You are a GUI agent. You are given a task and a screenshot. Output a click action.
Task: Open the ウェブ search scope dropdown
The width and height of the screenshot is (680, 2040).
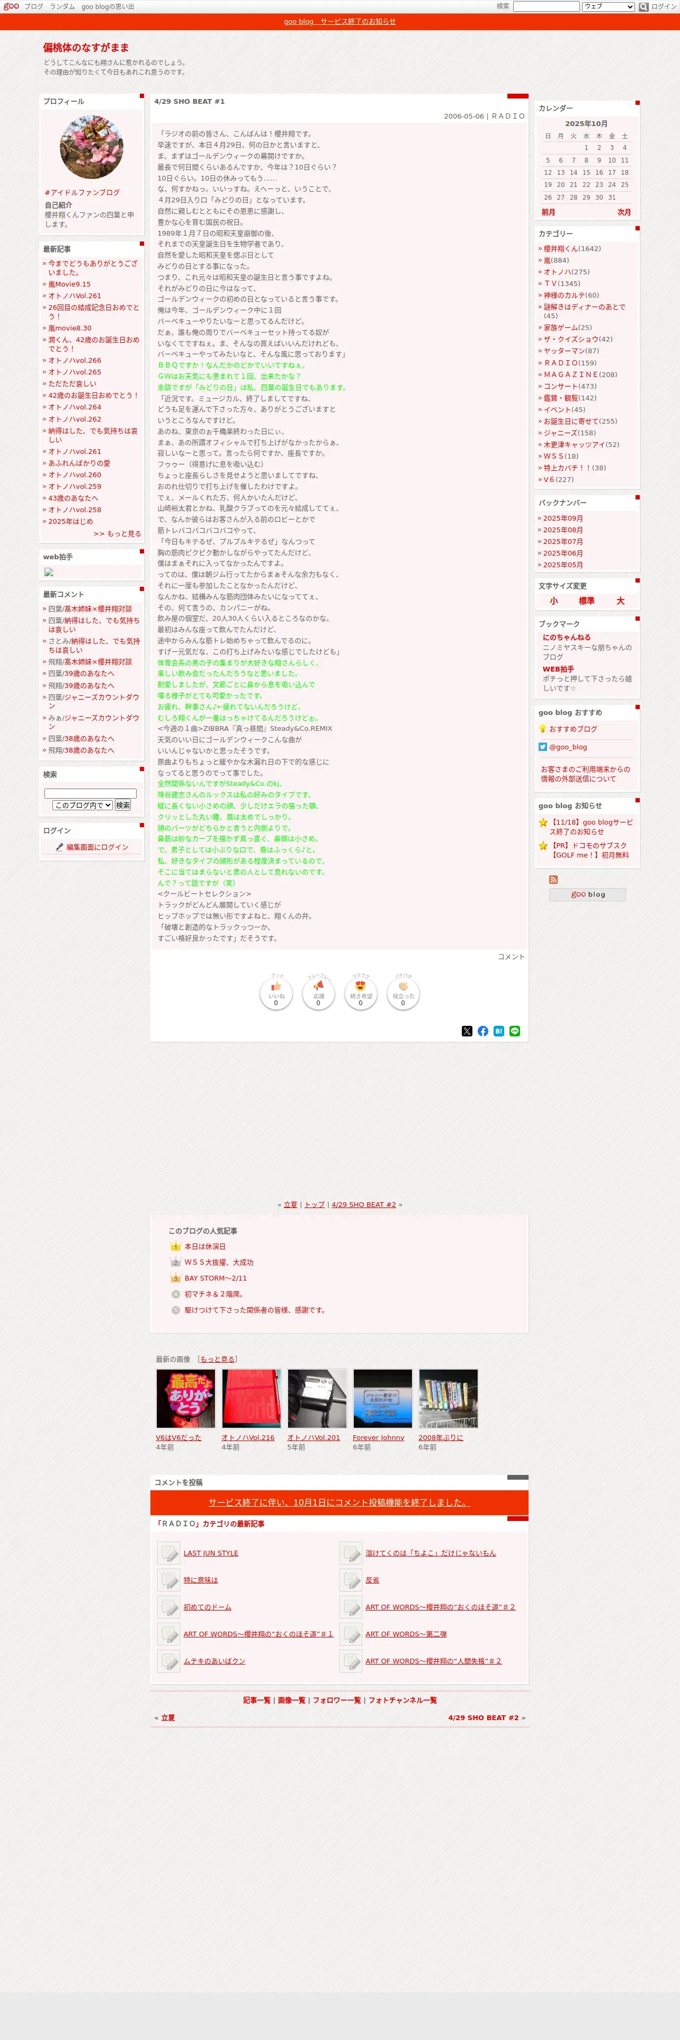click(x=608, y=6)
